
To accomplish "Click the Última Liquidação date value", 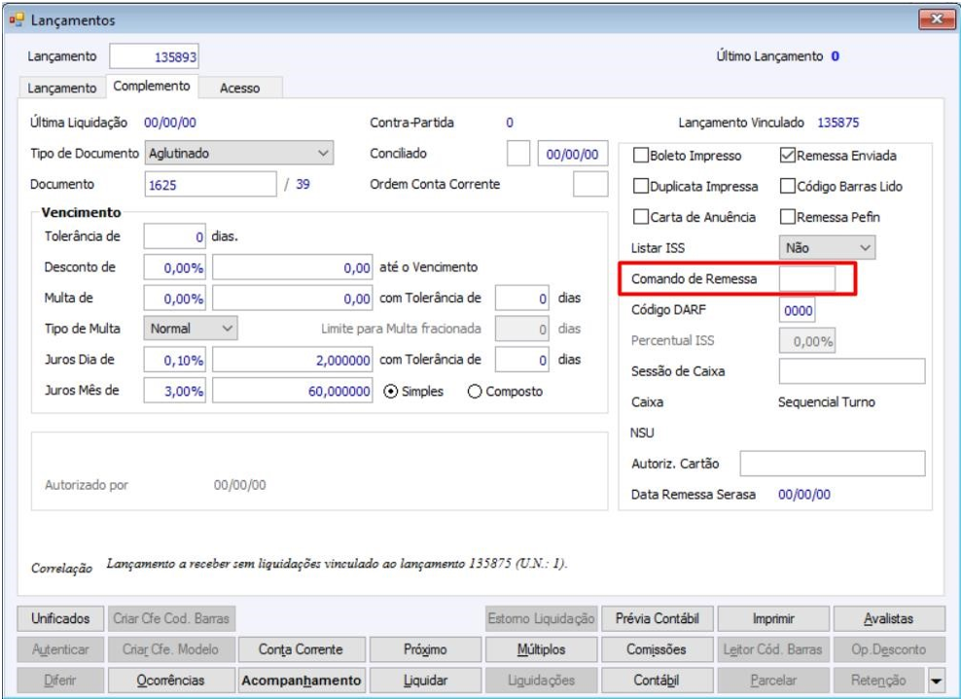I will [170, 122].
